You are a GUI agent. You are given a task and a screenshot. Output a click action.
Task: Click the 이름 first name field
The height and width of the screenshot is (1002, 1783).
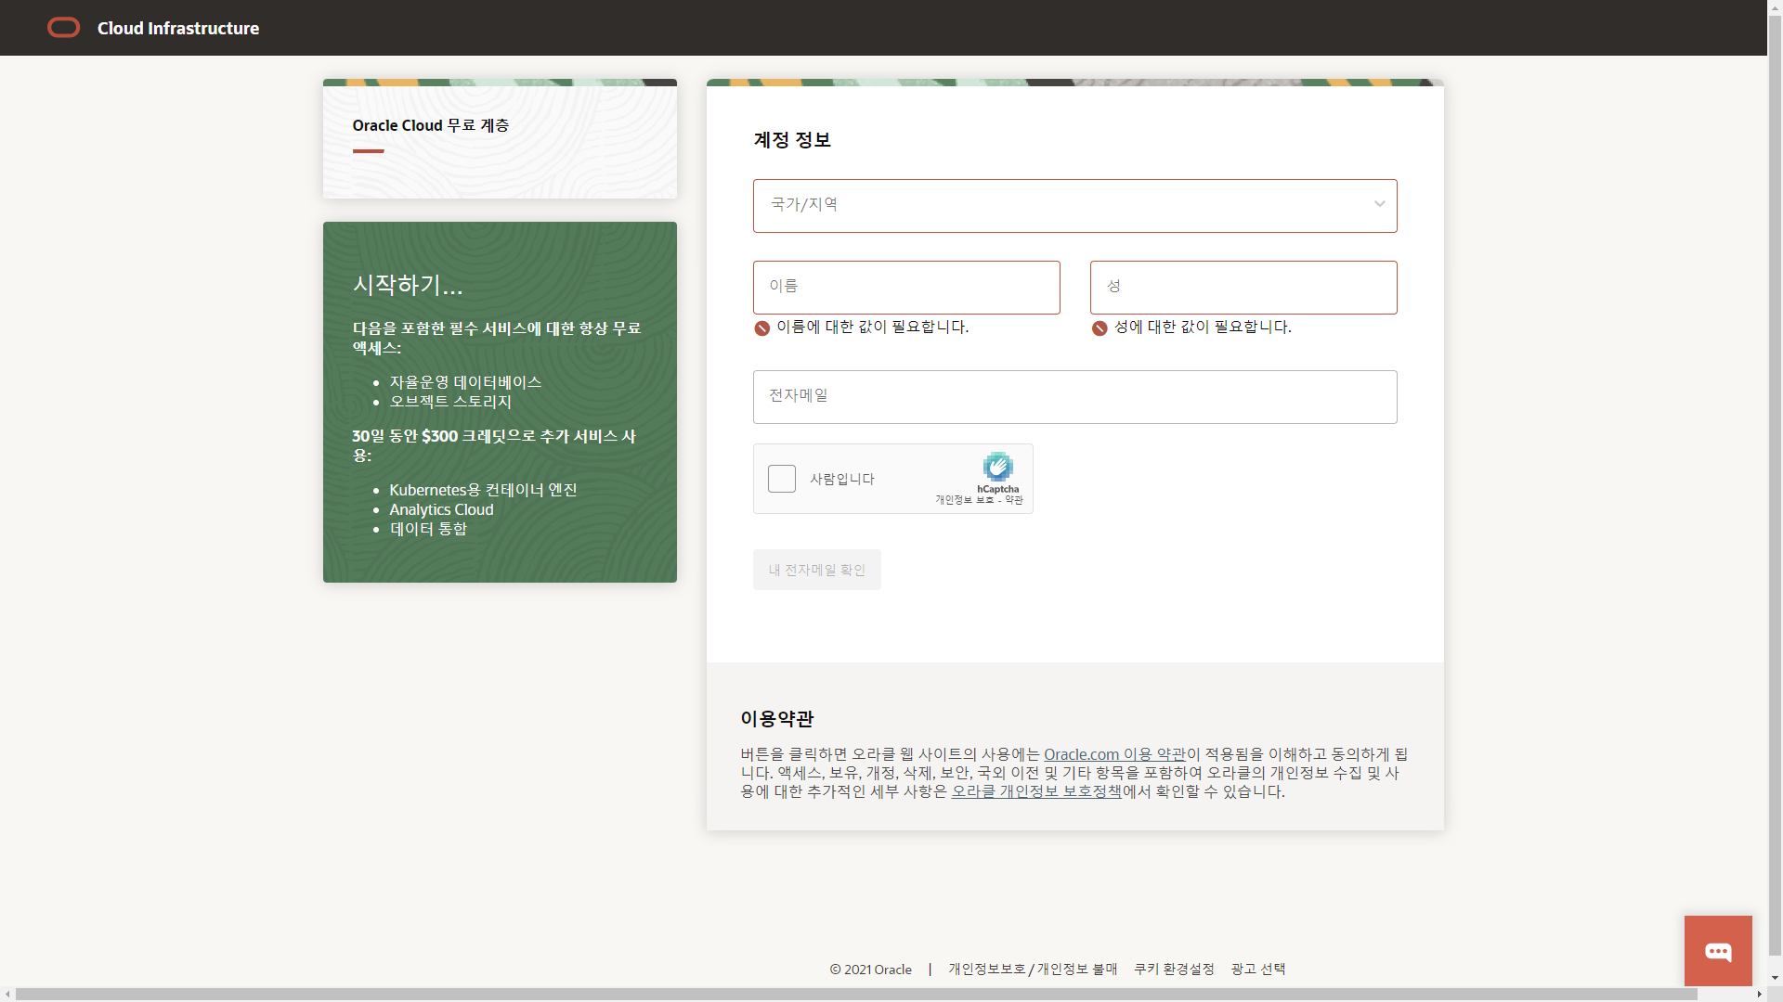pyautogui.click(x=905, y=288)
